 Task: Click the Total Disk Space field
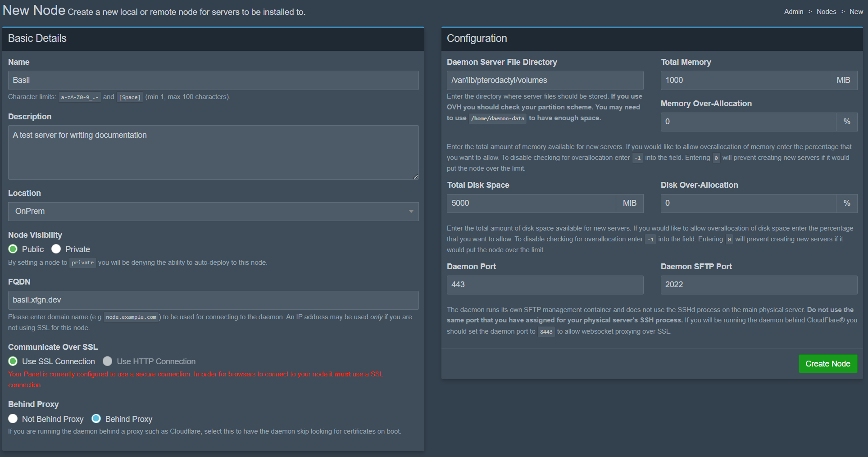coord(531,203)
